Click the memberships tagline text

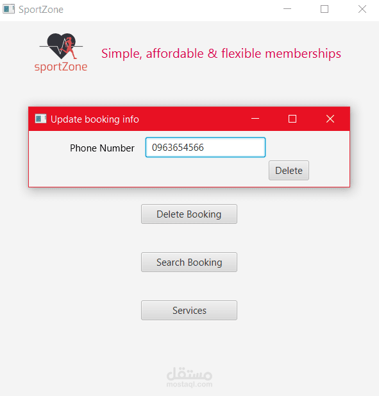coord(221,53)
